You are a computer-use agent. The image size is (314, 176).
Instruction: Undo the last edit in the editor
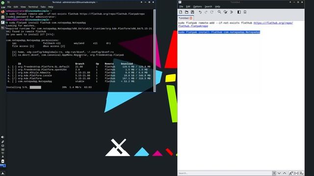[200, 12]
